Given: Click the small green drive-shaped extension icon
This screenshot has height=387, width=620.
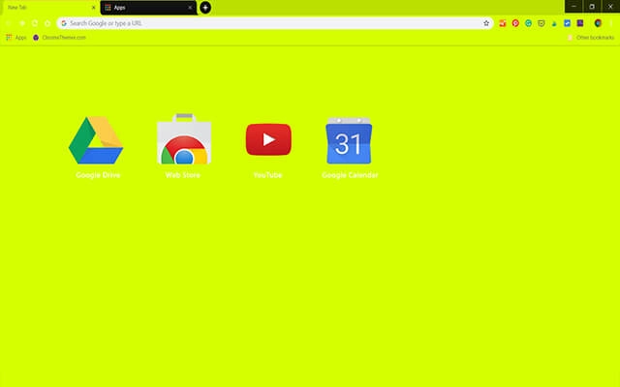Looking at the screenshot, I should (x=554, y=23).
